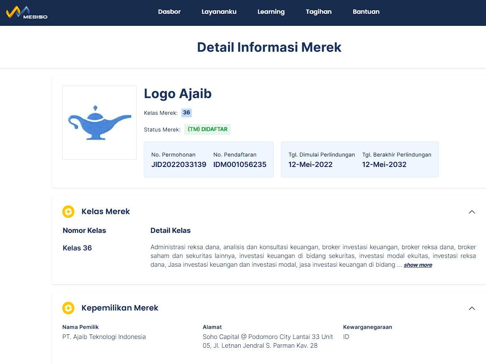Click the class badge 36
Image resolution: width=486 pixels, height=364 pixels.
click(186, 113)
